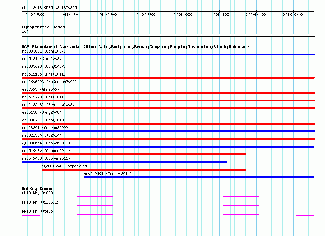
Task: Click ruler position 241849900
Action: click(x=145, y=15)
